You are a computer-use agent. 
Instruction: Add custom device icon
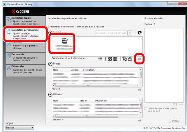point(130,59)
